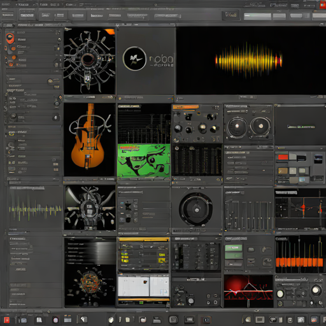
Task: Click the rounded-square outlined icon in the bottom toolbar
Action: (173, 320)
